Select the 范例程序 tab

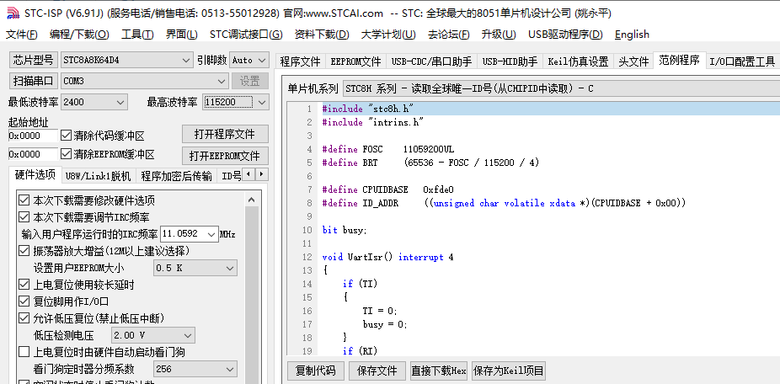[680, 60]
